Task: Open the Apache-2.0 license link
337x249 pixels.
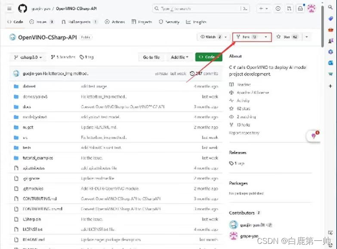Action: pyautogui.click(x=249, y=92)
